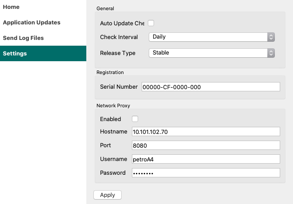293x204 pixels.
Task: Click into the Password field
Action: 206,173
